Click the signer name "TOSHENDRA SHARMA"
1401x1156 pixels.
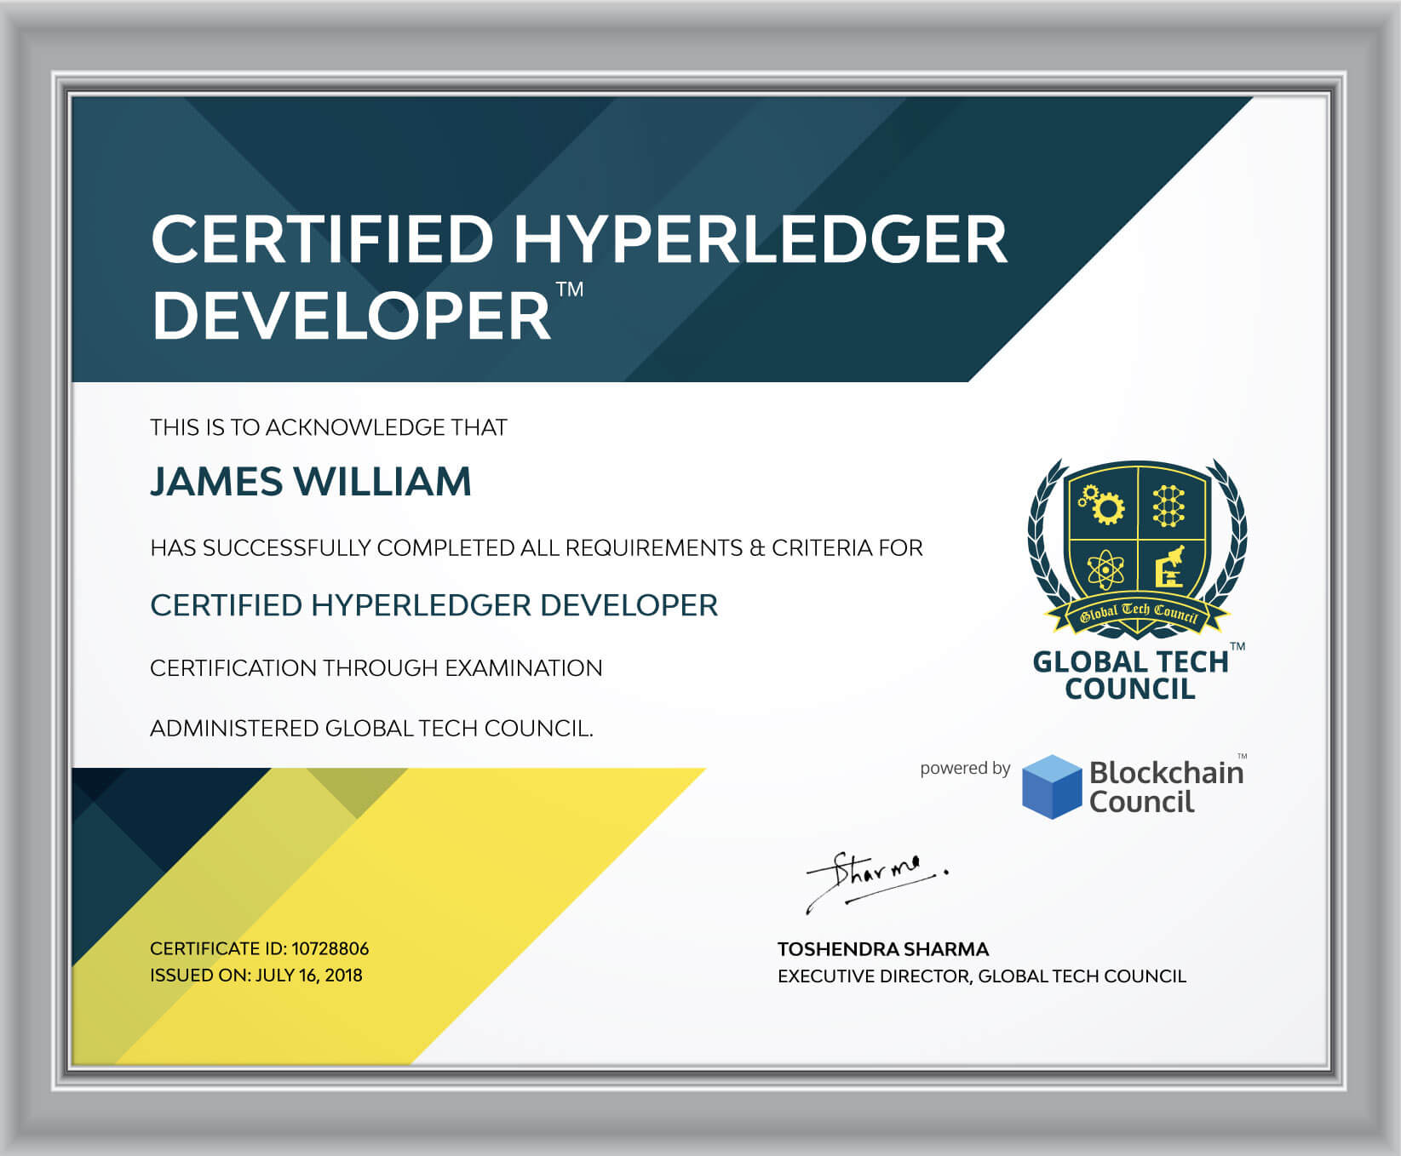[x=883, y=949]
